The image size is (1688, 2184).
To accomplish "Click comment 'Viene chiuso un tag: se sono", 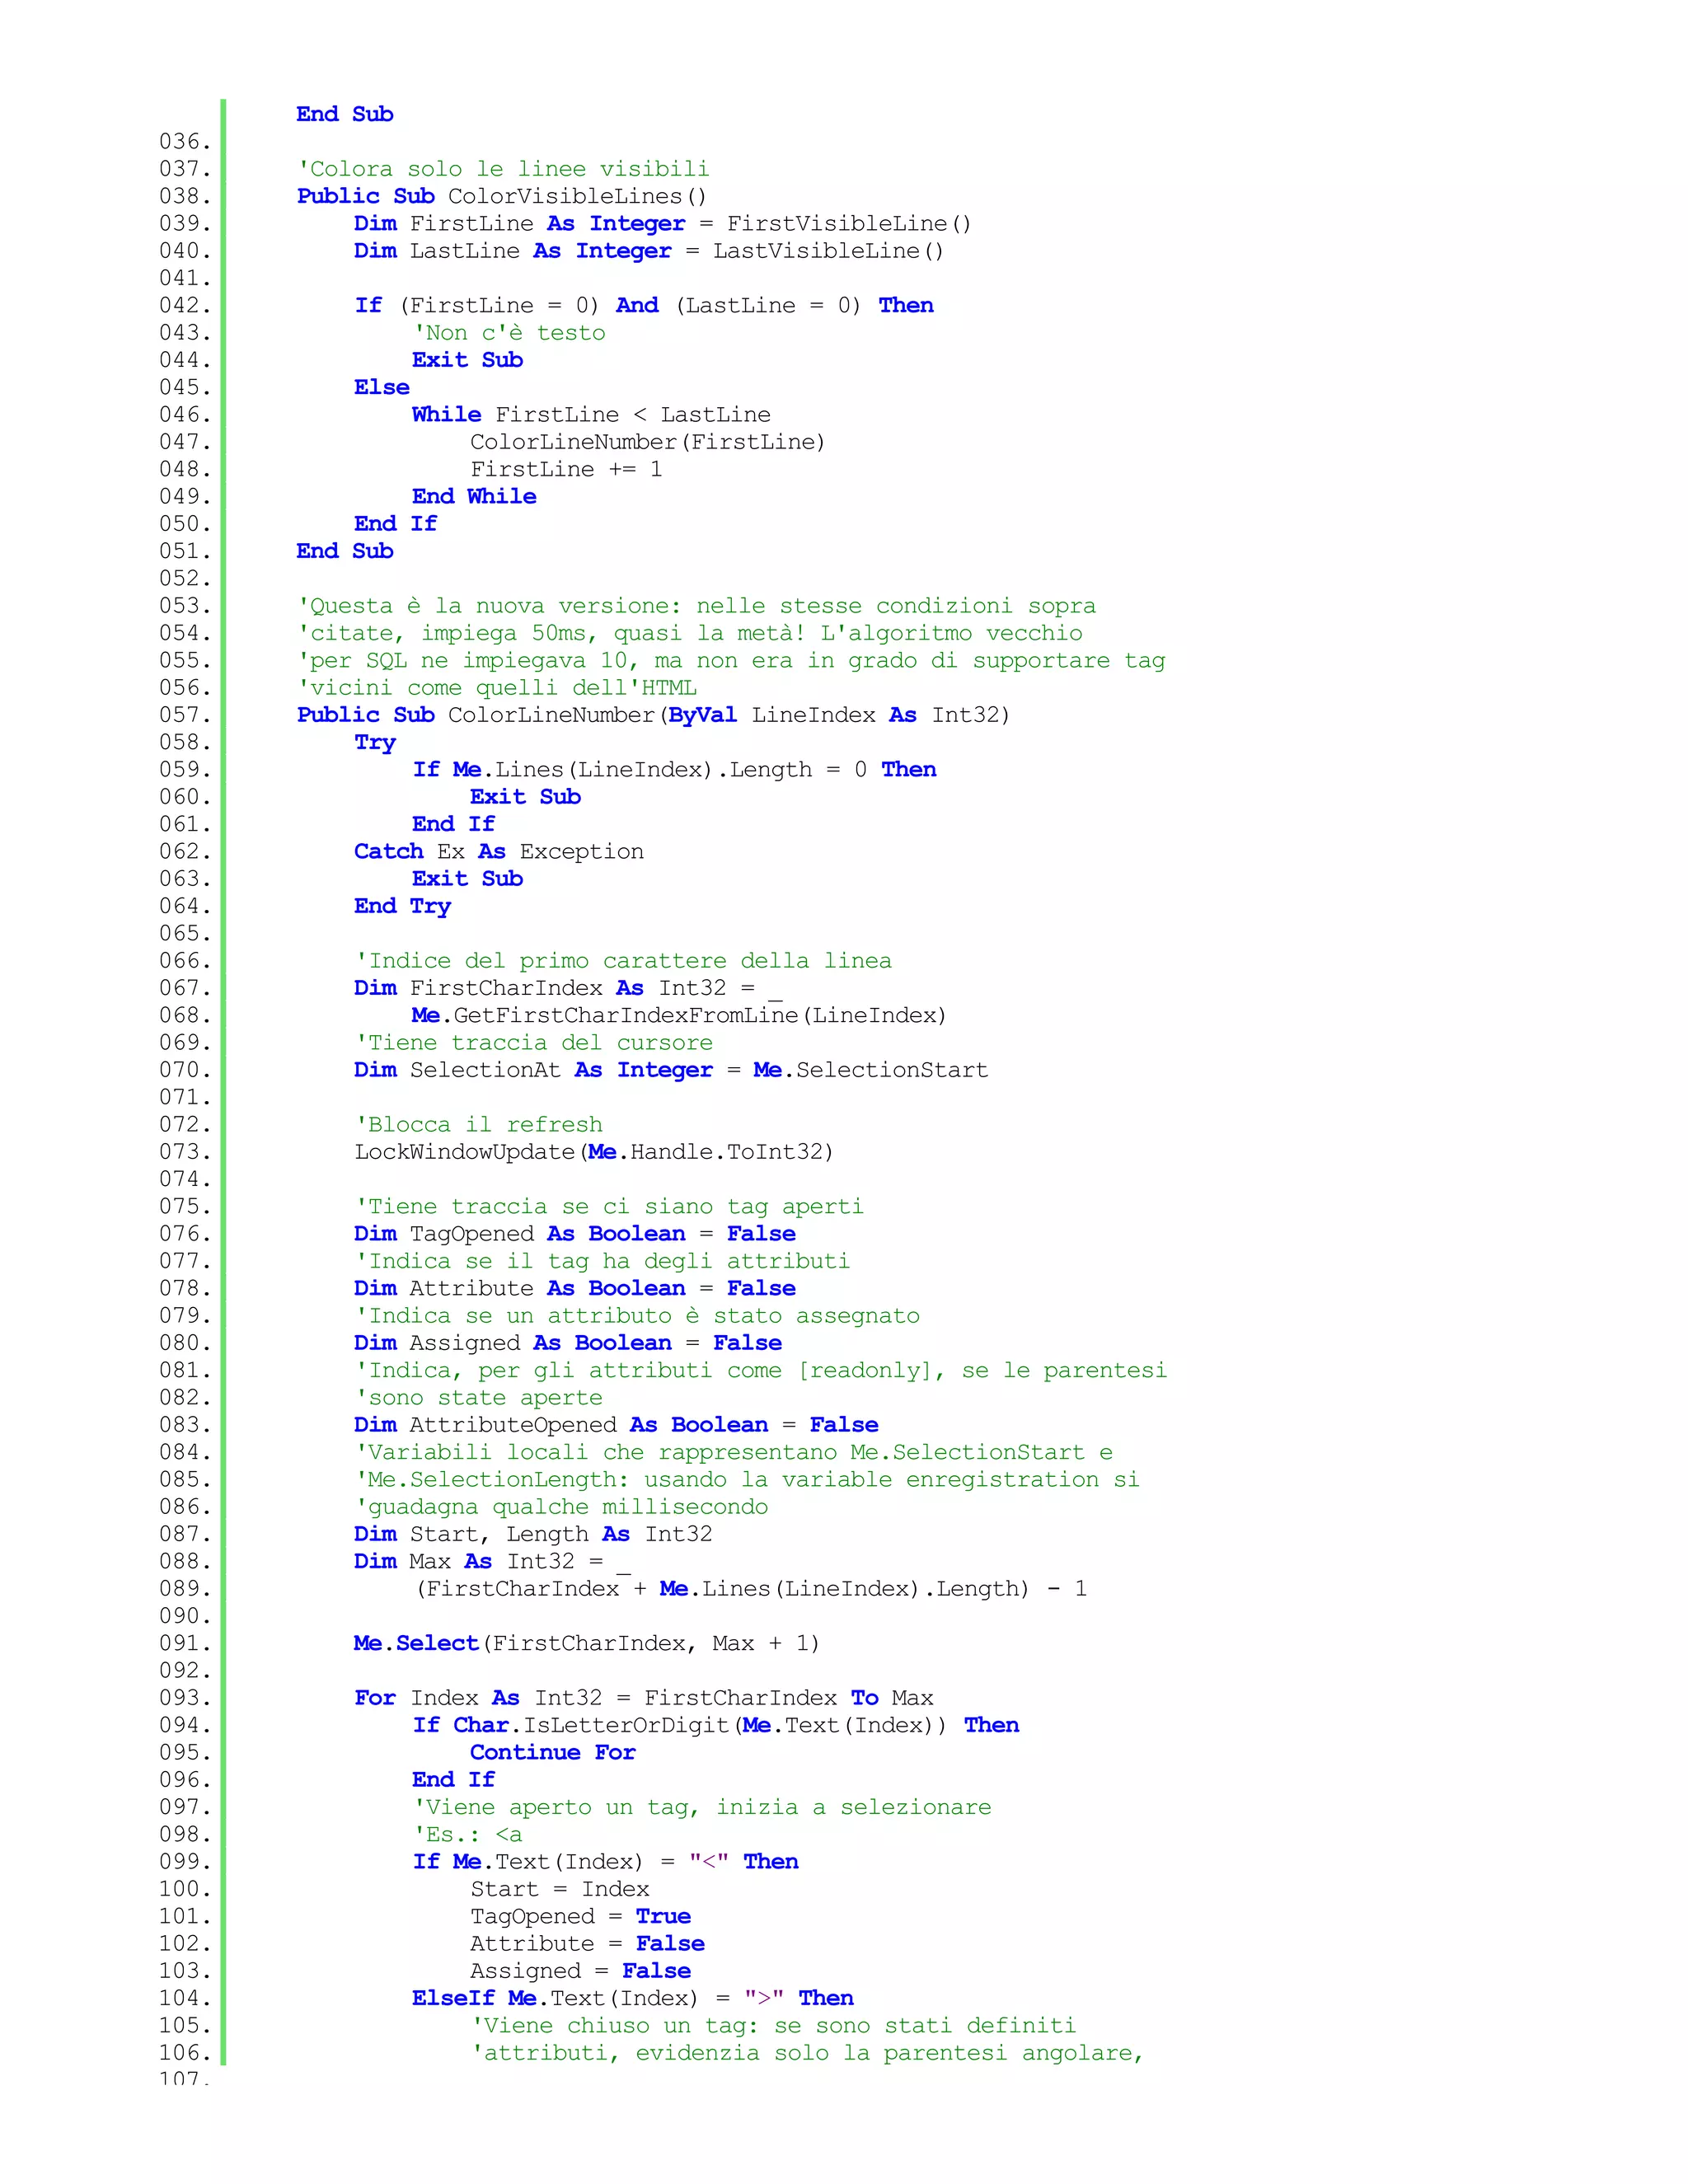I will click(x=773, y=2025).
